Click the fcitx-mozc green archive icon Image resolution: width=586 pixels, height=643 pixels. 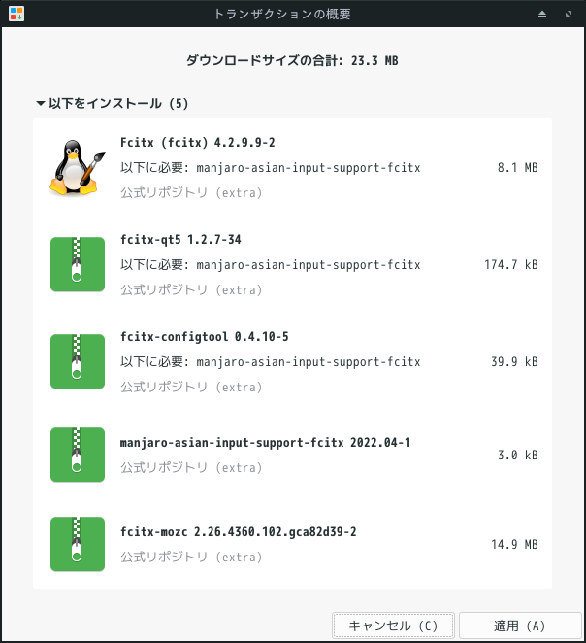78,544
